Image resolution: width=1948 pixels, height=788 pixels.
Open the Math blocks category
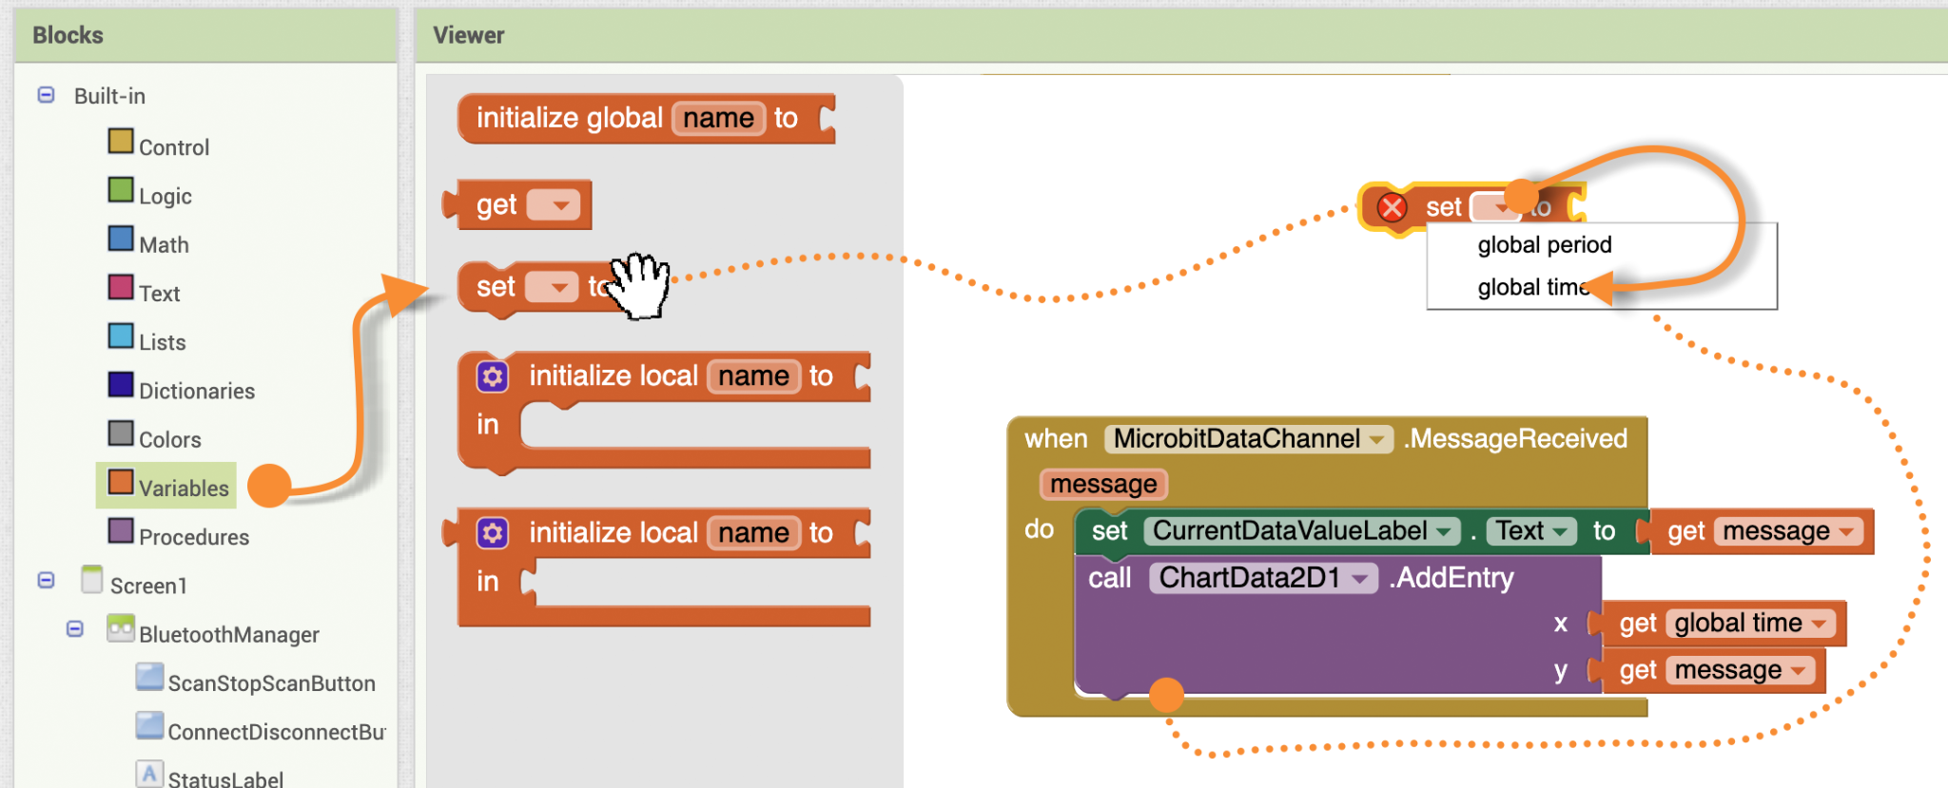pyautogui.click(x=164, y=244)
